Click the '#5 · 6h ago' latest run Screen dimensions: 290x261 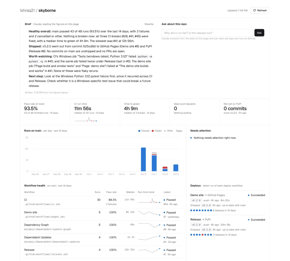(170, 230)
